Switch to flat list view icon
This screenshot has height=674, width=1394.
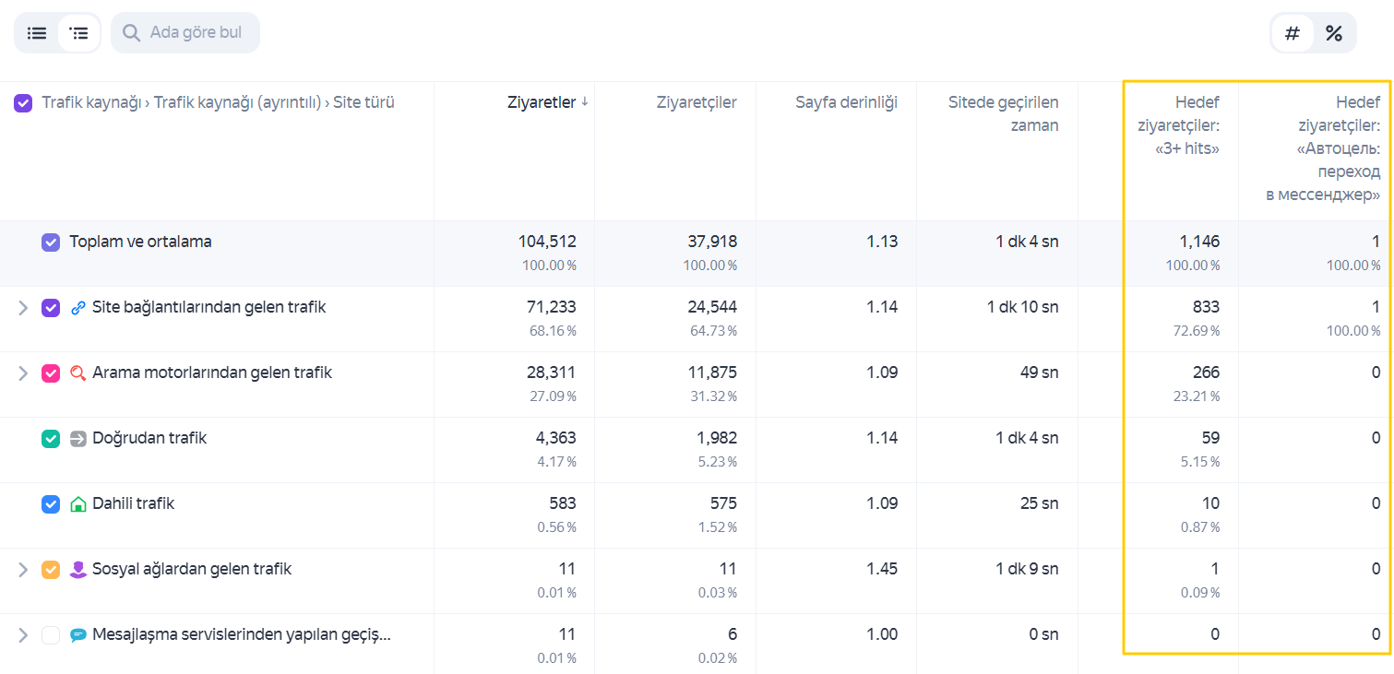37,32
